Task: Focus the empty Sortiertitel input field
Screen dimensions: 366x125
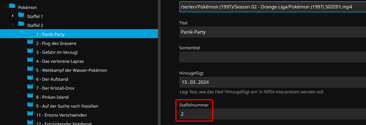Action: pos(271,57)
